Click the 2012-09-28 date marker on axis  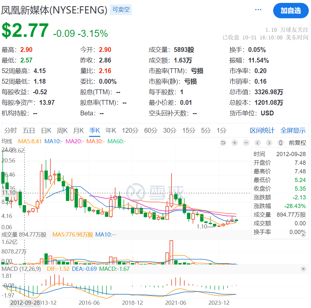(25, 303)
